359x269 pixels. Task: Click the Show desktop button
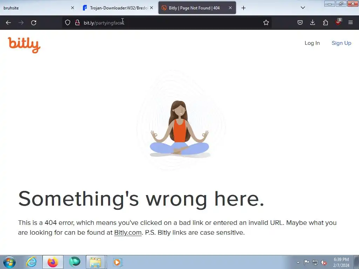click(x=357, y=262)
